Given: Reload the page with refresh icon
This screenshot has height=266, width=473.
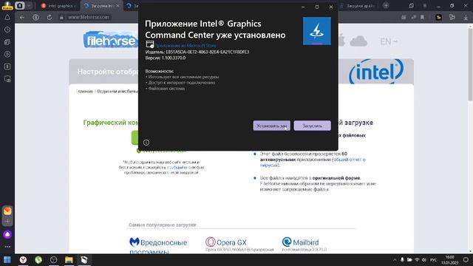Looking at the screenshot, I should (50, 18).
